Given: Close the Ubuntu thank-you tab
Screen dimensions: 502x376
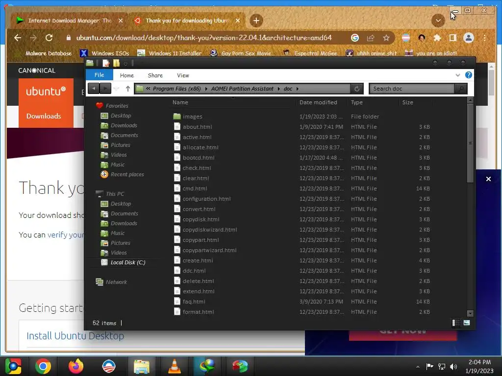Looking at the screenshot, I should click(x=238, y=21).
